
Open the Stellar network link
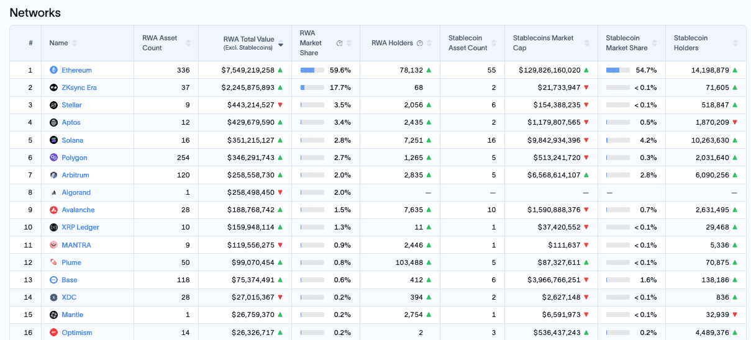71,105
